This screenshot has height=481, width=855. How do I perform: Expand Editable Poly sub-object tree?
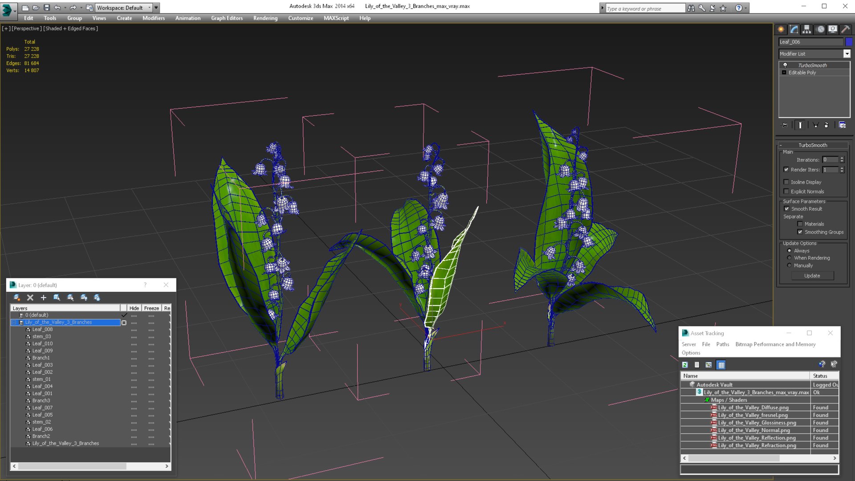pos(784,73)
